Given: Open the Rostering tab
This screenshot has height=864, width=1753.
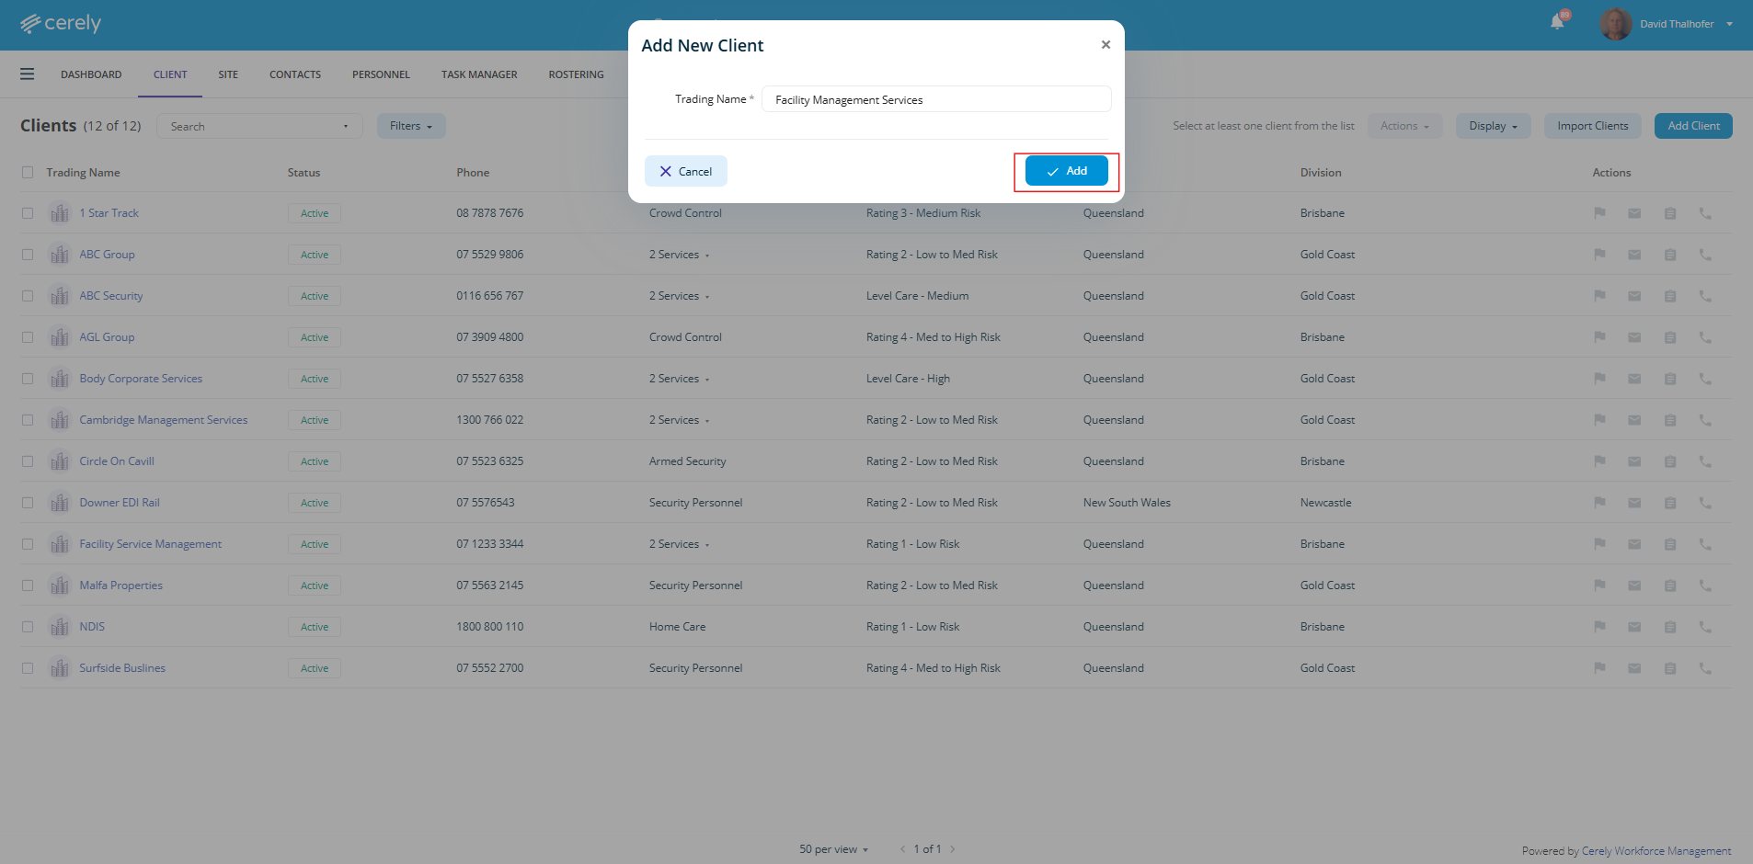Looking at the screenshot, I should [576, 74].
